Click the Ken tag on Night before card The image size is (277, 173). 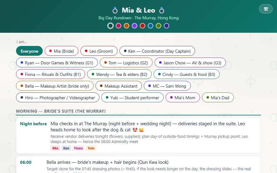coord(66,148)
